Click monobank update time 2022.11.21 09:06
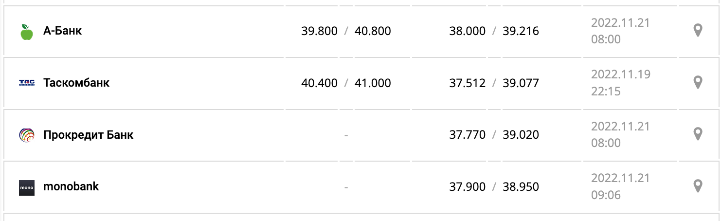This screenshot has width=721, height=221. (620, 186)
